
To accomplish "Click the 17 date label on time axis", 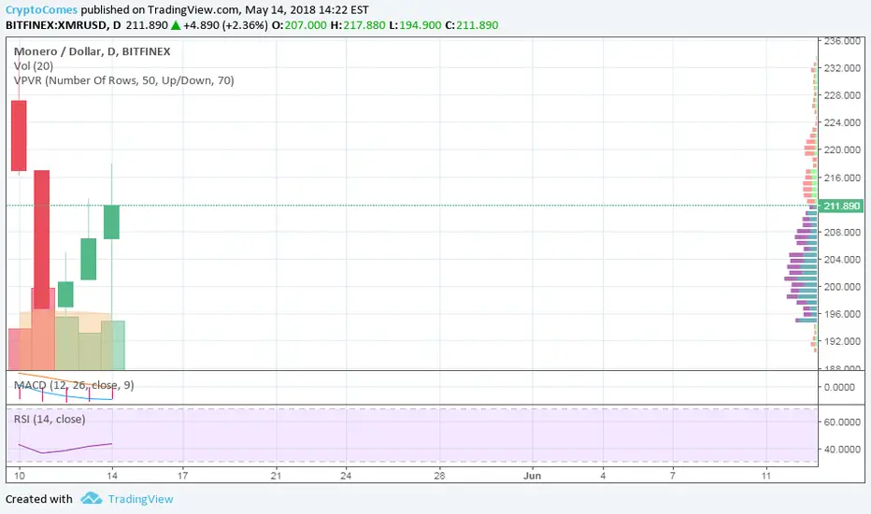I will (182, 475).
